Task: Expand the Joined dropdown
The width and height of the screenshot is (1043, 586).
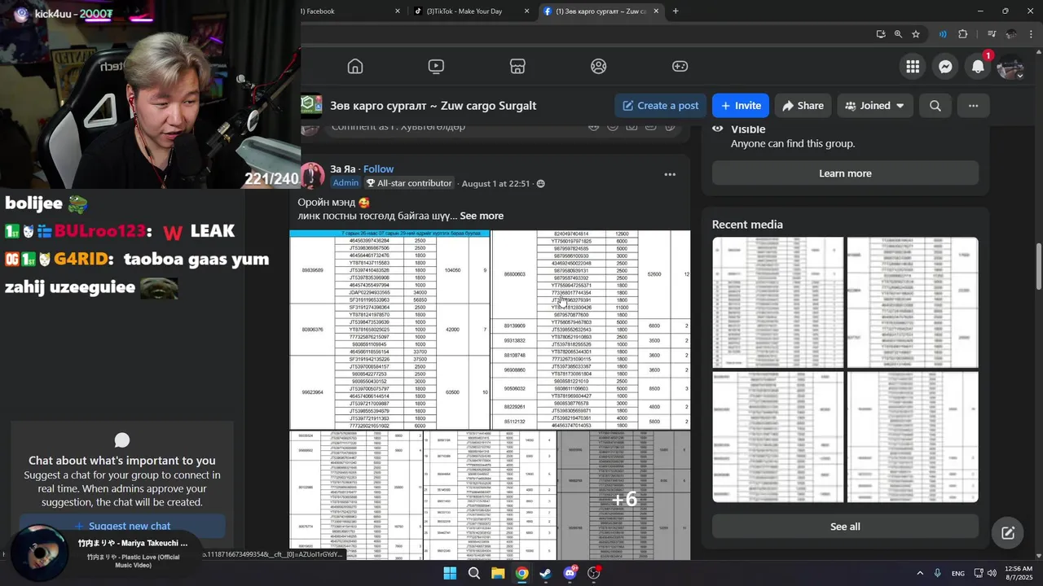Action: [x=875, y=106]
